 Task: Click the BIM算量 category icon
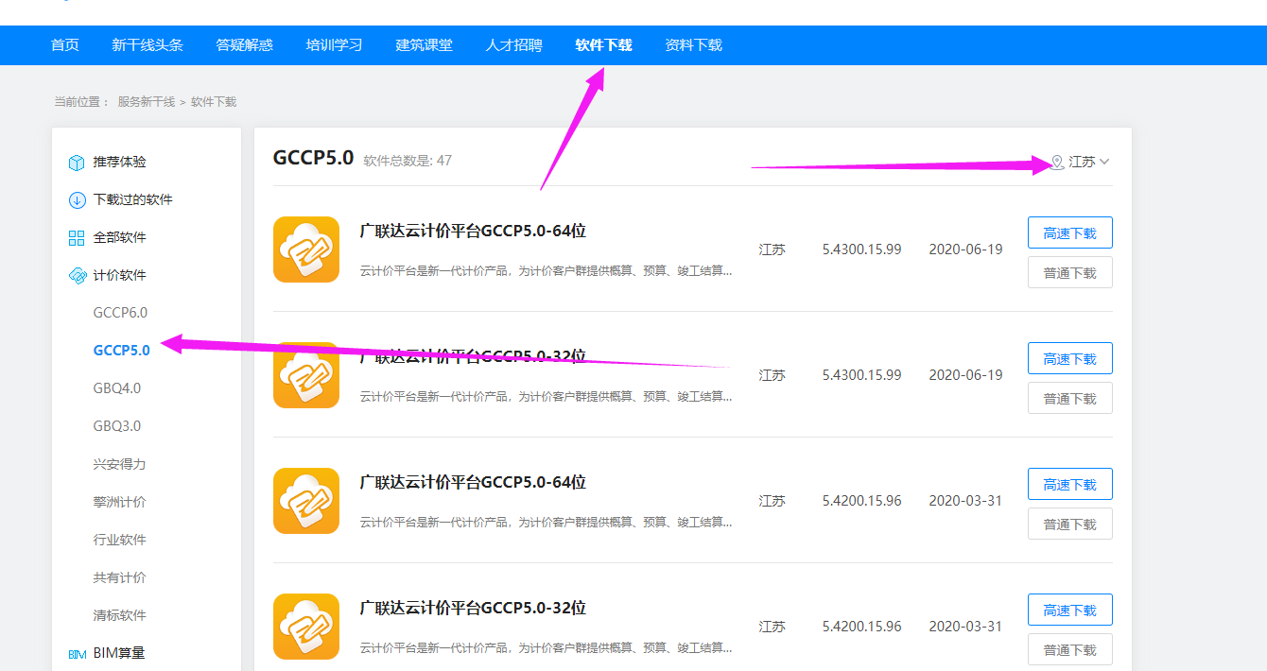(x=78, y=654)
